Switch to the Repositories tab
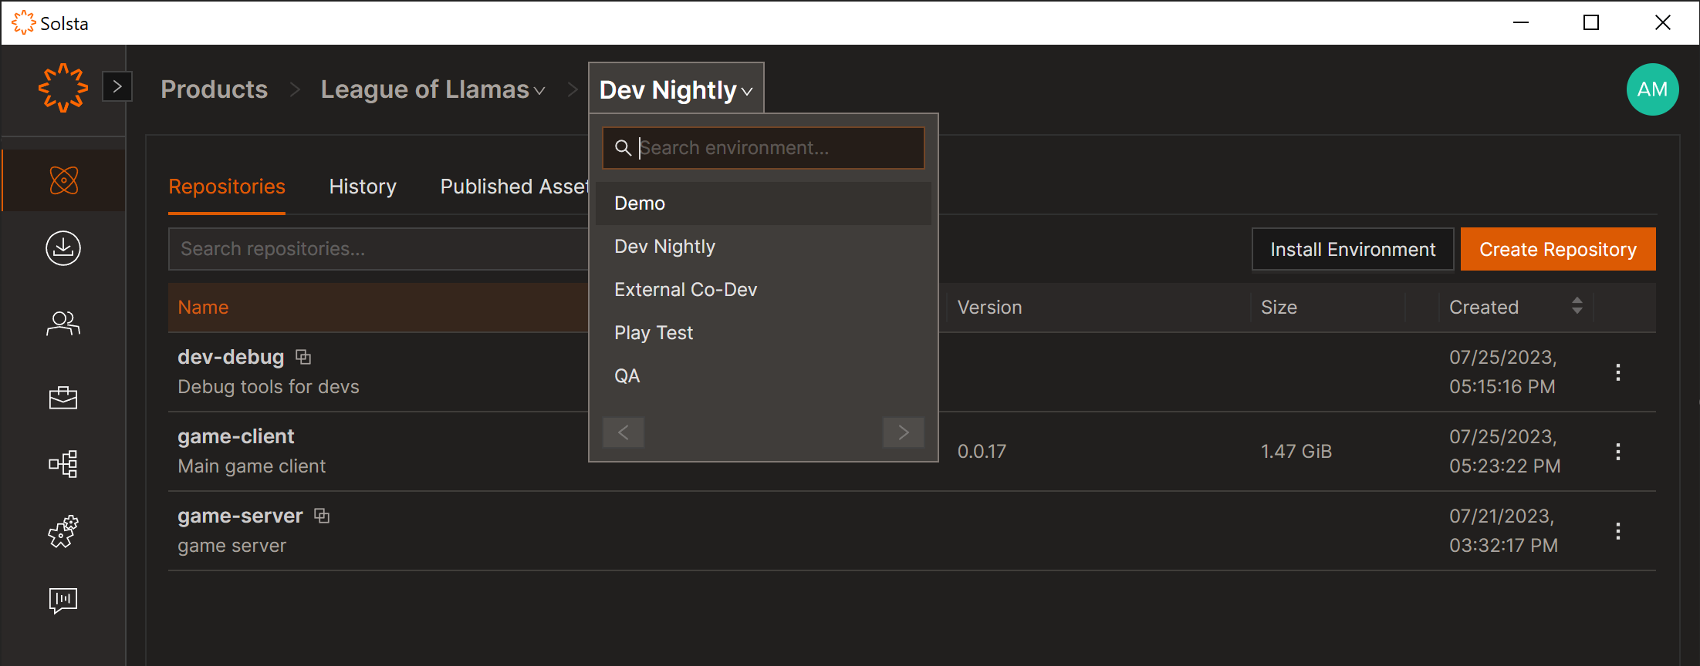The image size is (1700, 666). point(227,187)
